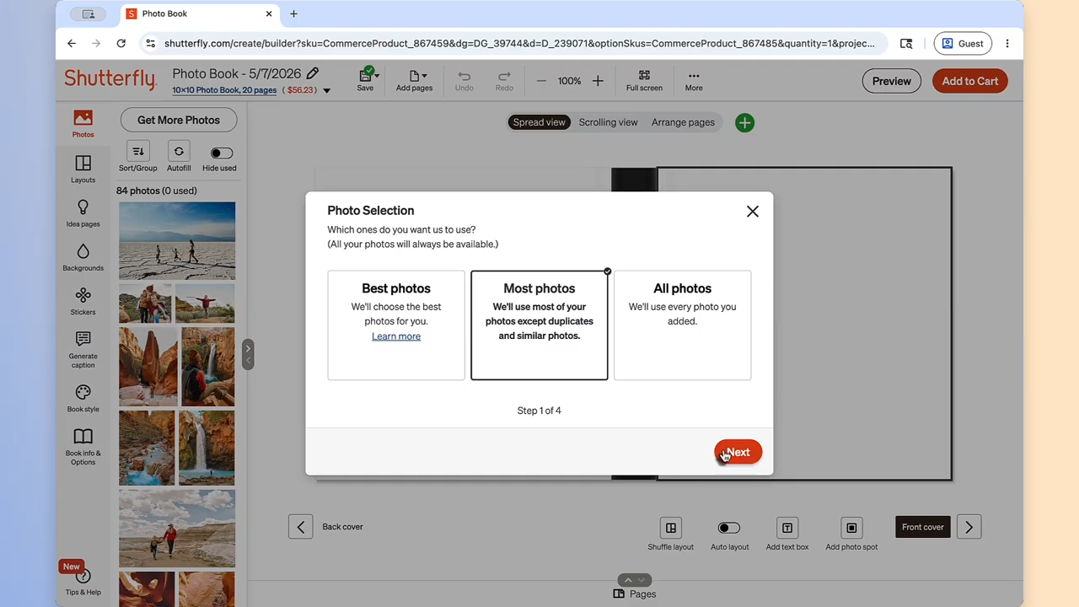Open the More toolbar menu
This screenshot has width=1079, height=607.
(694, 81)
